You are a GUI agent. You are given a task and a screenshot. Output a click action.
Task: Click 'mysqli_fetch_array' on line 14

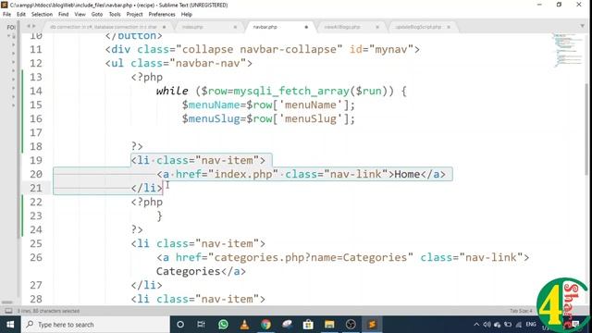pos(291,91)
